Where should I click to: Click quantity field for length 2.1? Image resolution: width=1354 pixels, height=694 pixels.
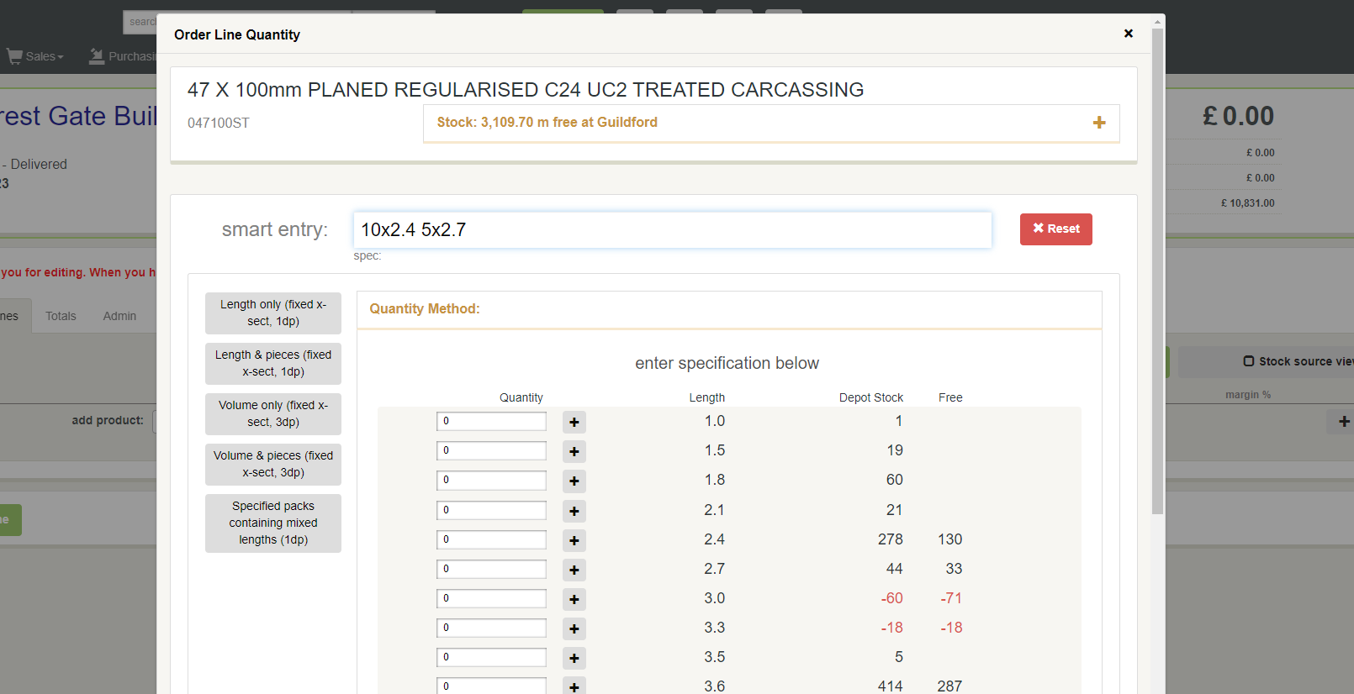pyautogui.click(x=491, y=511)
